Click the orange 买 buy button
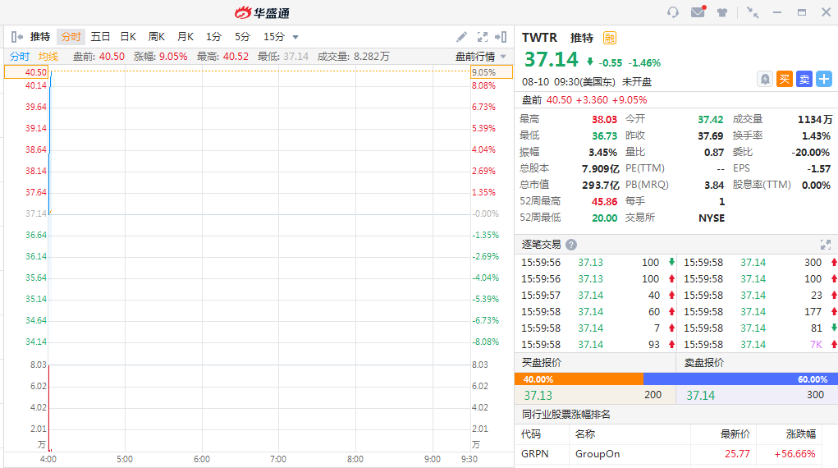Viewport: 838px width, 468px height. 785,79
